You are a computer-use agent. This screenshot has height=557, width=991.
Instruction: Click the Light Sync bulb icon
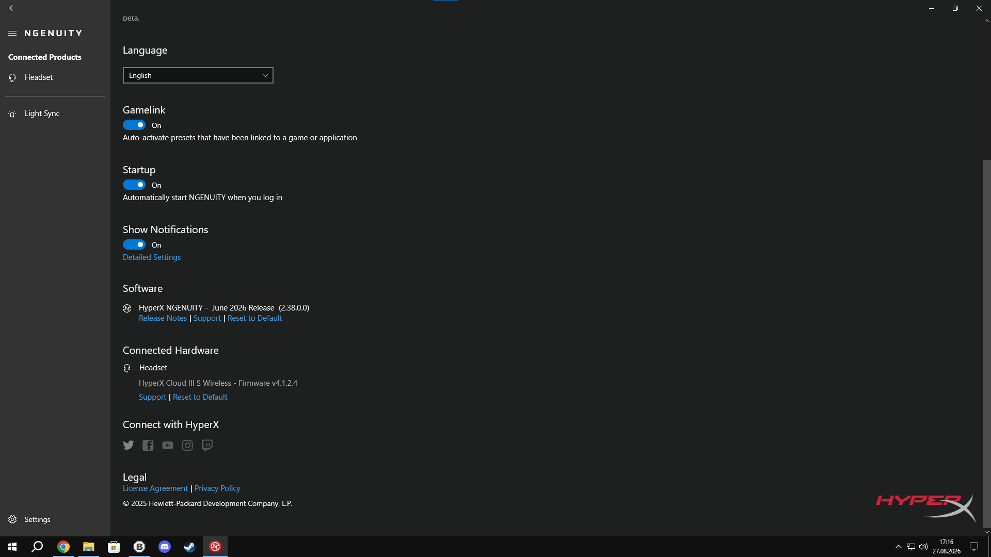(12, 113)
